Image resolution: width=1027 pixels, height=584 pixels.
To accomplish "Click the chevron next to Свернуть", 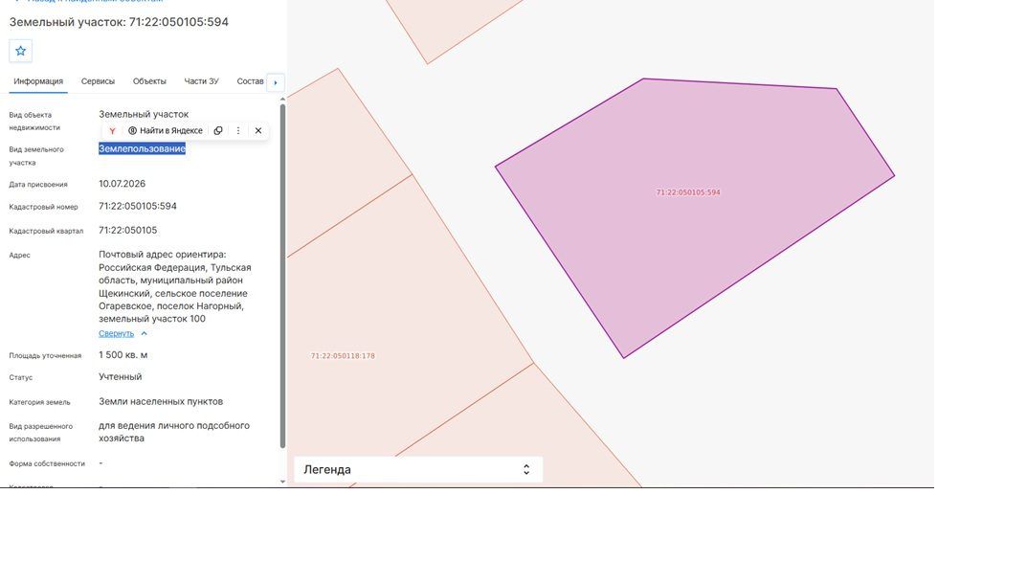I will [145, 333].
